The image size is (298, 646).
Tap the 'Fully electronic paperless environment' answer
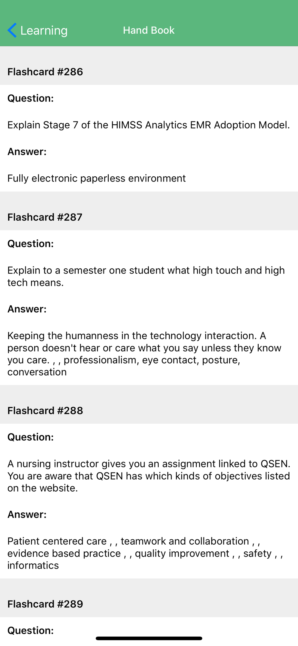pyautogui.click(x=96, y=178)
